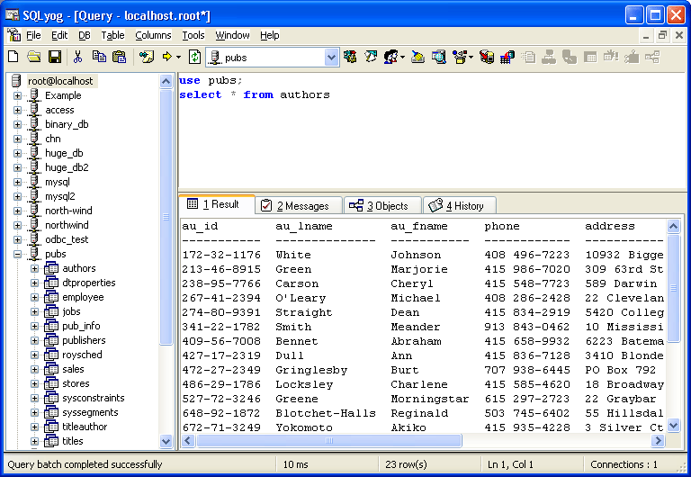
Task: Click the stores table icon
Action: [51, 383]
